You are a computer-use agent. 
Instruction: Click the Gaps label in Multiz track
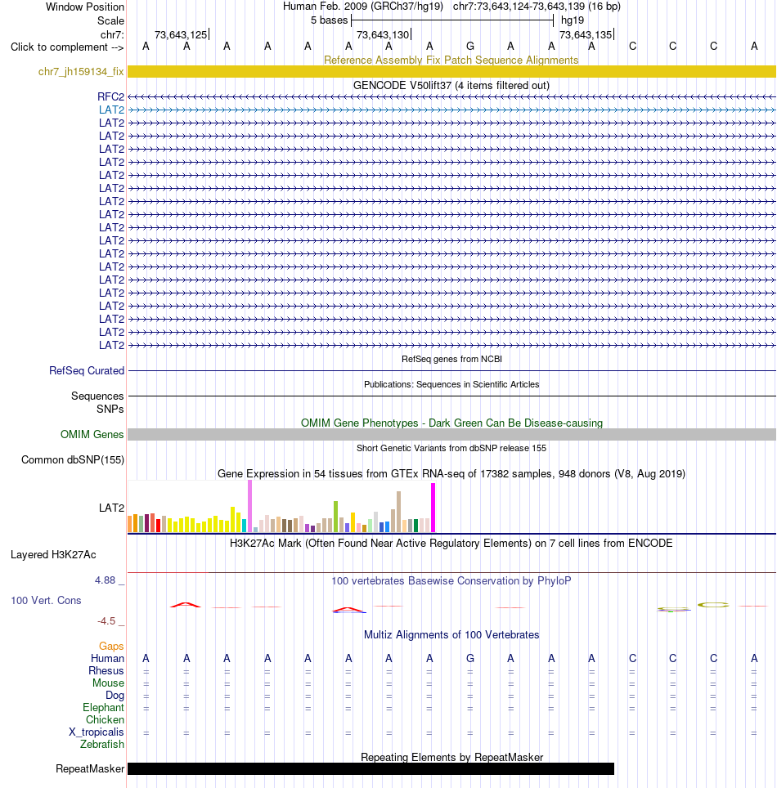tap(111, 646)
